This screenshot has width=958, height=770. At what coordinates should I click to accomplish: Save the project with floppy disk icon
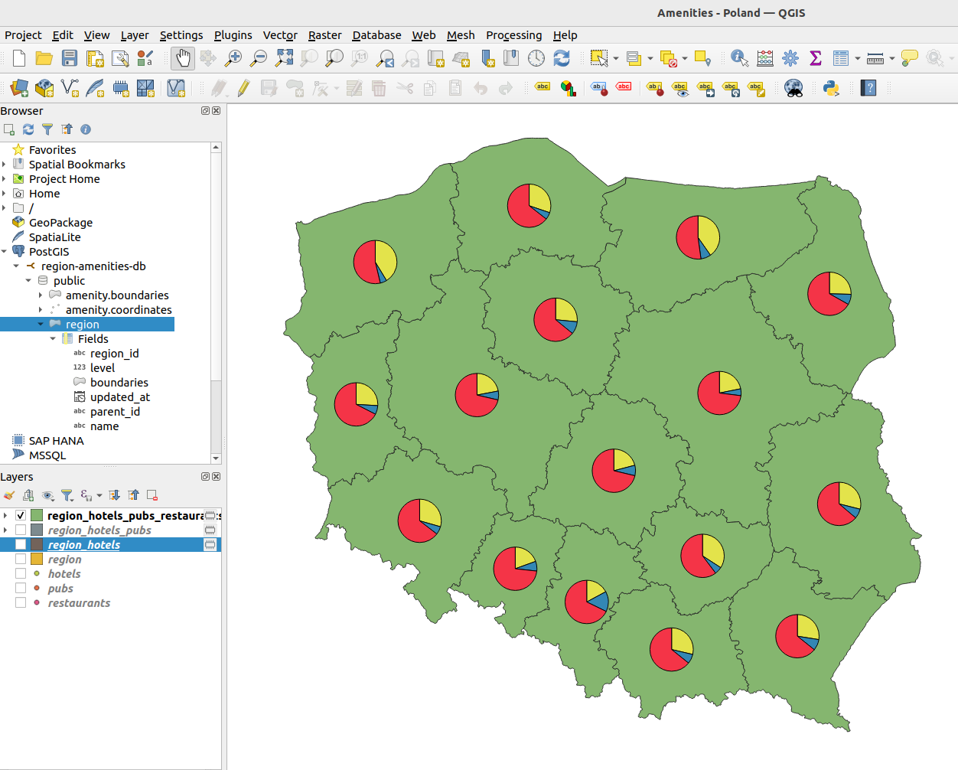pyautogui.click(x=70, y=58)
